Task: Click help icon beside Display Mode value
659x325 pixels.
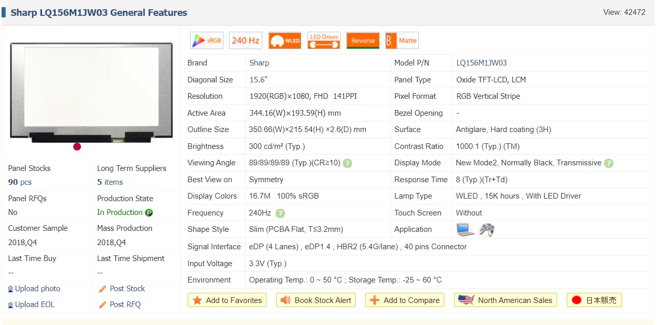Action: click(608, 163)
